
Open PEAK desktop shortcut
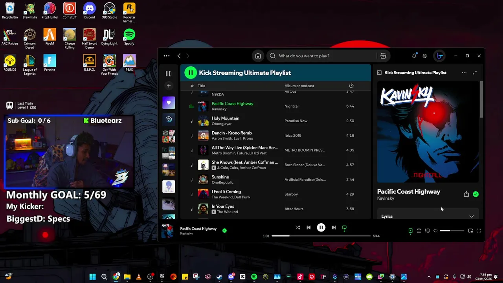click(129, 63)
